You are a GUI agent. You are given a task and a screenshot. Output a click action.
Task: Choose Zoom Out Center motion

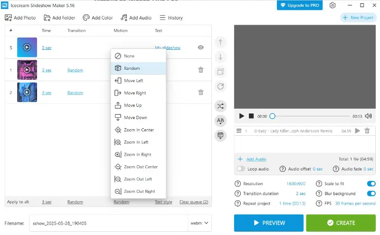coord(138,167)
